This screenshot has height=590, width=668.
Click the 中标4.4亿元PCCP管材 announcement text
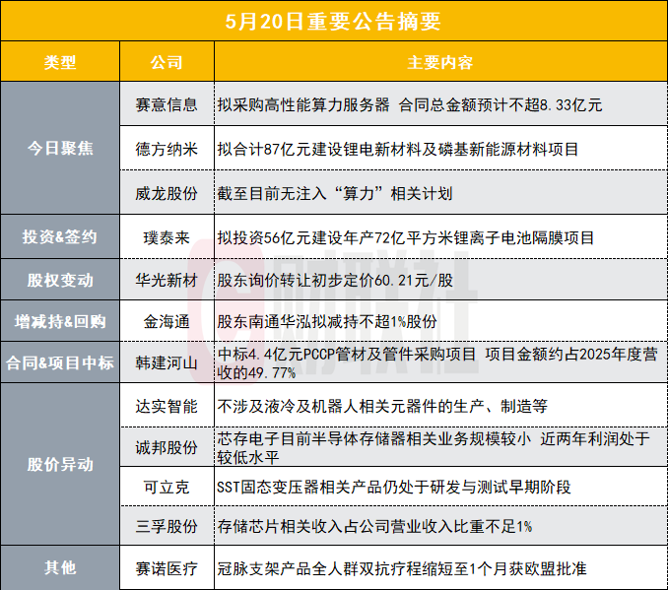[x=437, y=363]
